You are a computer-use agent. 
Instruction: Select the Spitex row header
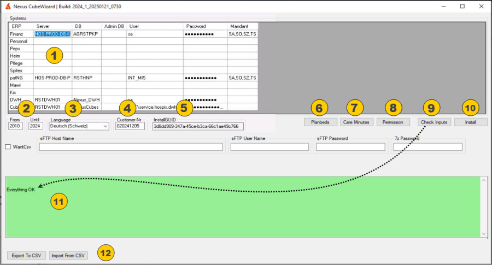pyautogui.click(x=21, y=70)
